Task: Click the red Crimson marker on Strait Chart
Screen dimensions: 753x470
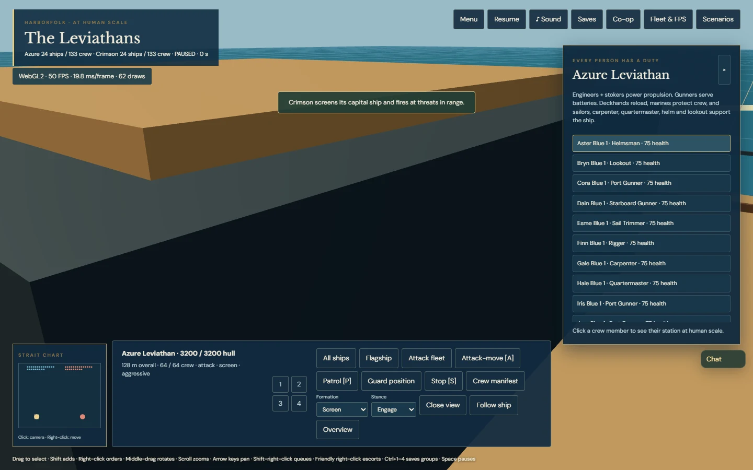Action: pos(83,417)
